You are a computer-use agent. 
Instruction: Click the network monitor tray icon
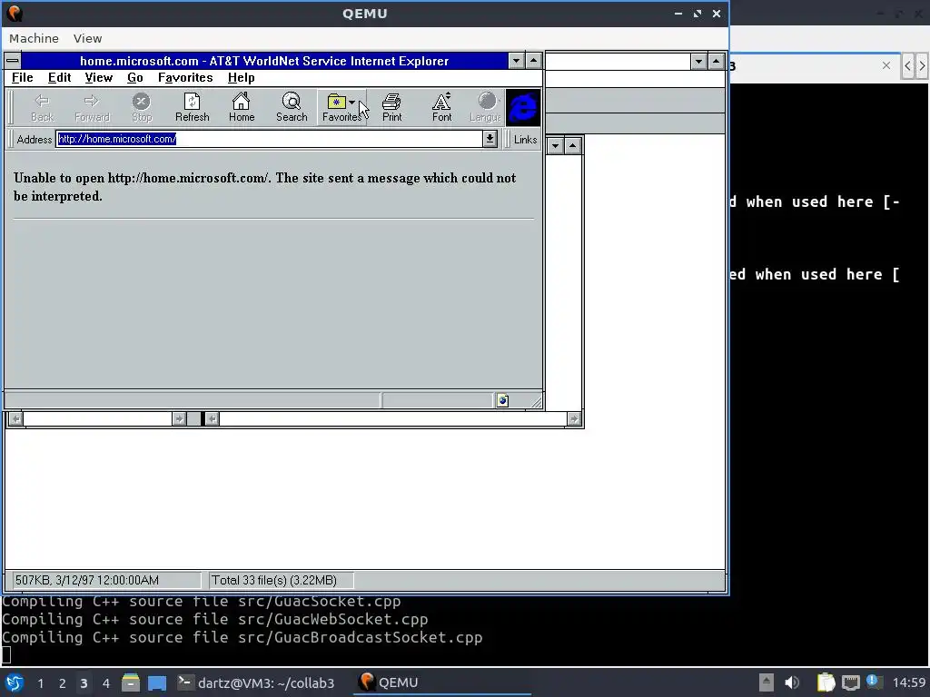[x=850, y=682]
